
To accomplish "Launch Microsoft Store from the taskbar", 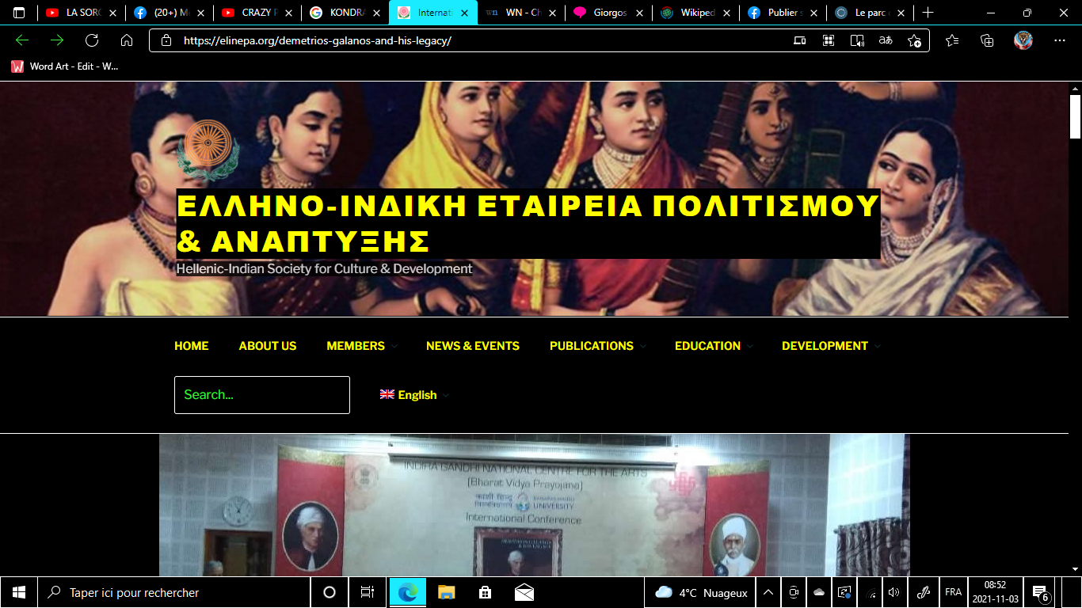I will (x=485, y=592).
